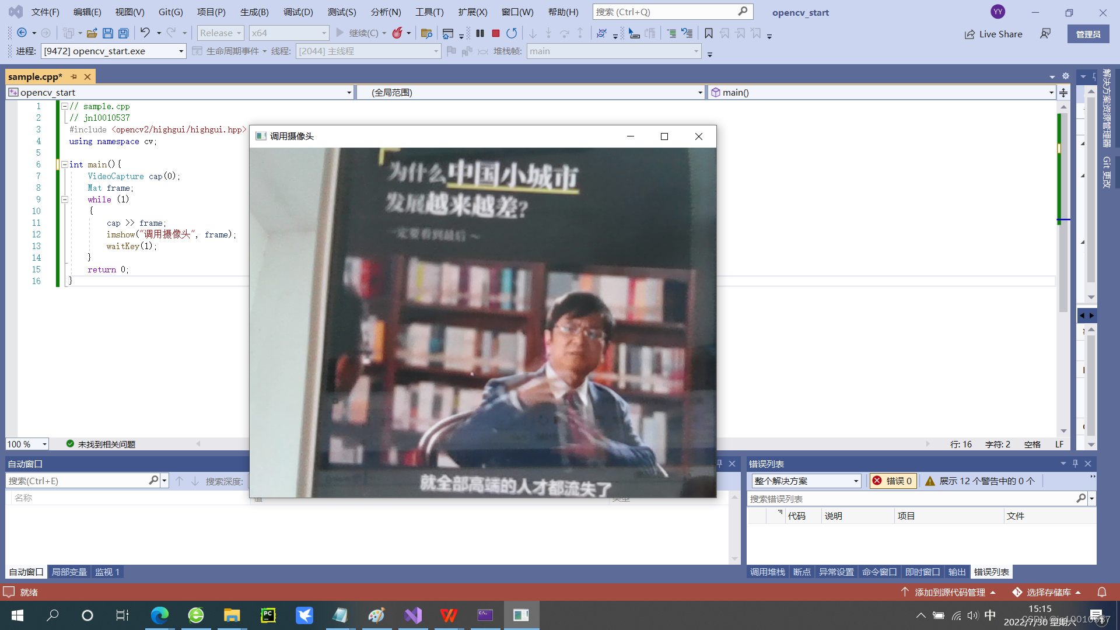The height and width of the screenshot is (630, 1120).
Task: Toggle the Errors 0 filter button
Action: click(x=893, y=481)
